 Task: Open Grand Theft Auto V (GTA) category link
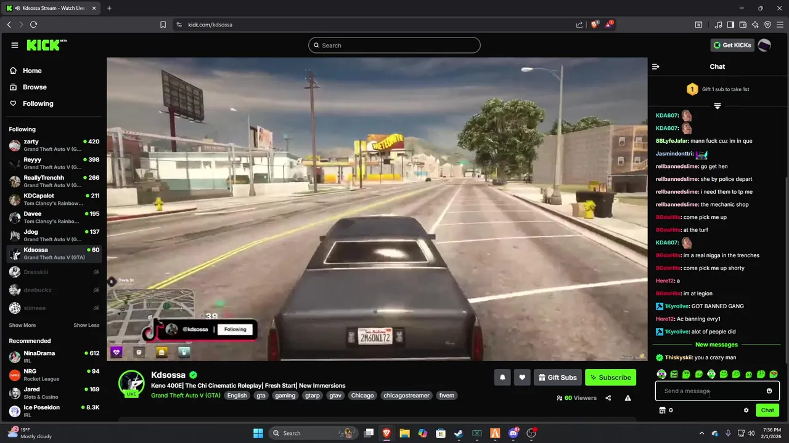tap(186, 396)
